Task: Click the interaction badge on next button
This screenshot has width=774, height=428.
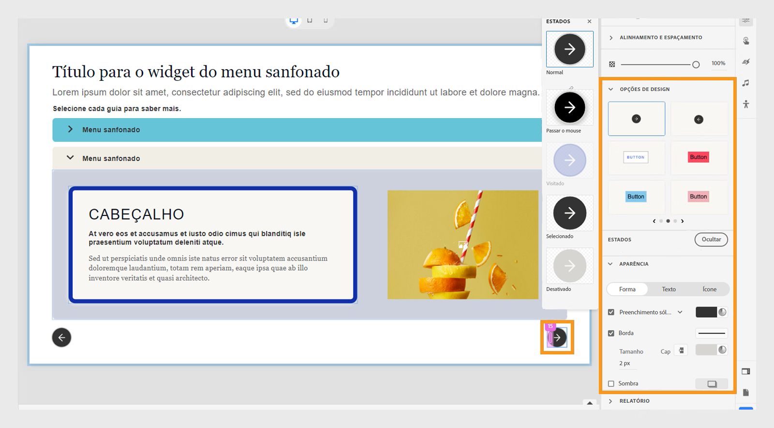Action: [x=550, y=326]
